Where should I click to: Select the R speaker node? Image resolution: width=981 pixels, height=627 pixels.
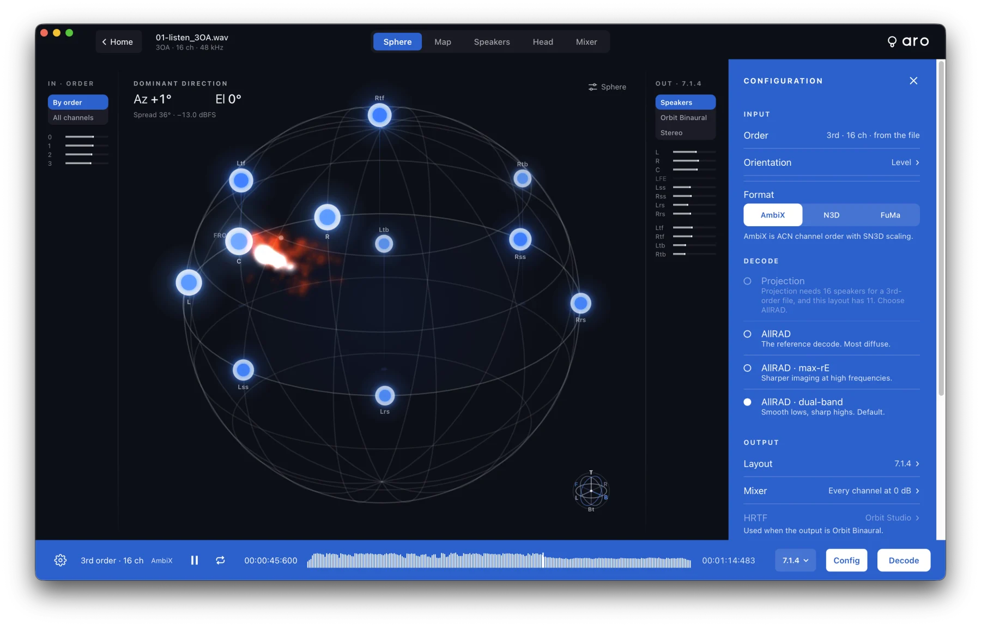tap(327, 218)
